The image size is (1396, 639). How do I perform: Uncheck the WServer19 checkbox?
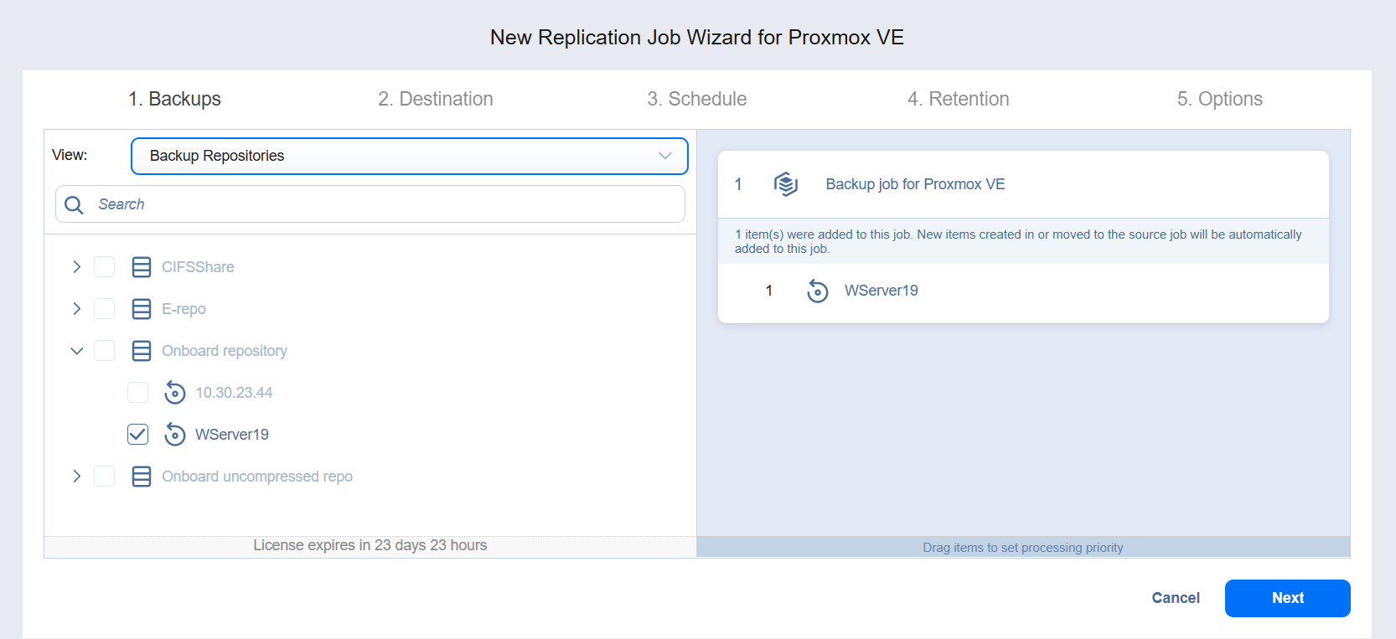pyautogui.click(x=138, y=434)
